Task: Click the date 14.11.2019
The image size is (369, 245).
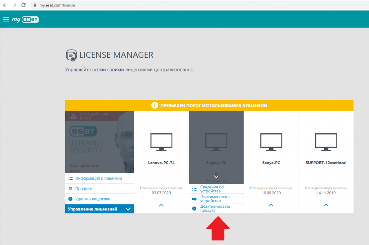Action: pos(326,193)
